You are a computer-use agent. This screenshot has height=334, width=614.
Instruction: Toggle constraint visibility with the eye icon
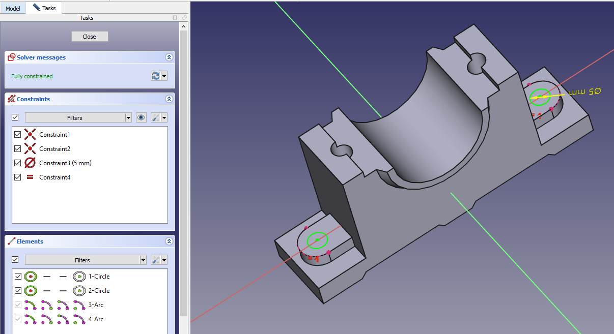click(x=141, y=117)
